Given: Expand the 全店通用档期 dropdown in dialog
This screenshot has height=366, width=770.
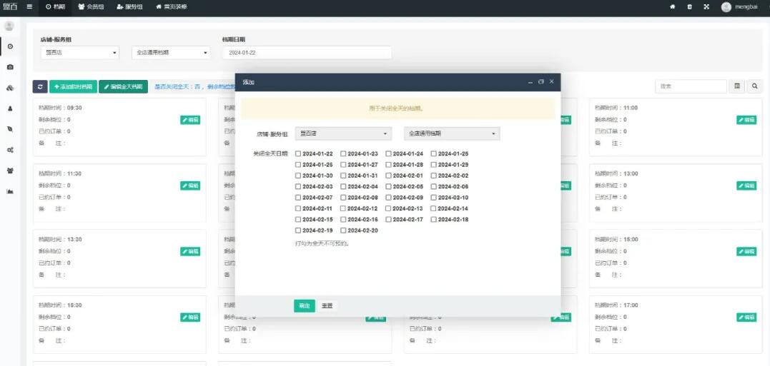Looking at the screenshot, I should (452, 133).
